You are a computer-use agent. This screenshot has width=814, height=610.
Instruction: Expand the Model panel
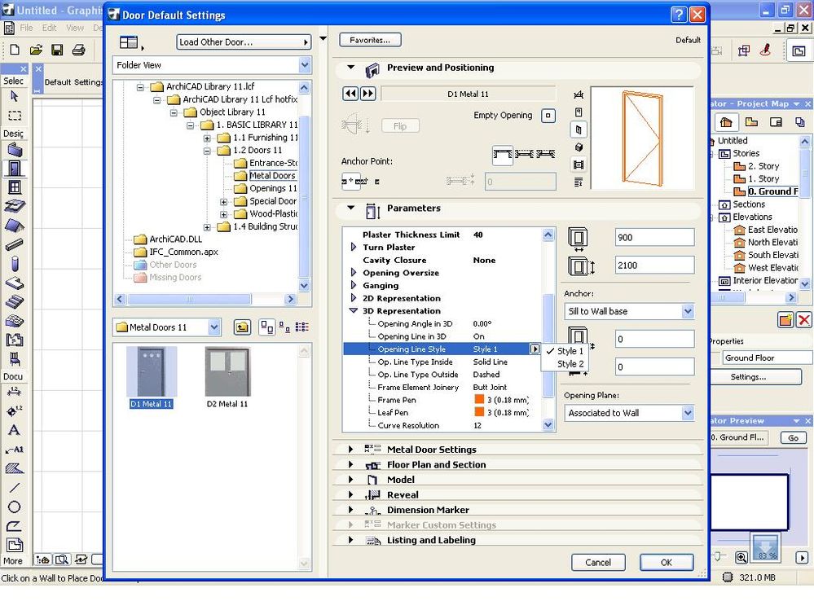(351, 479)
